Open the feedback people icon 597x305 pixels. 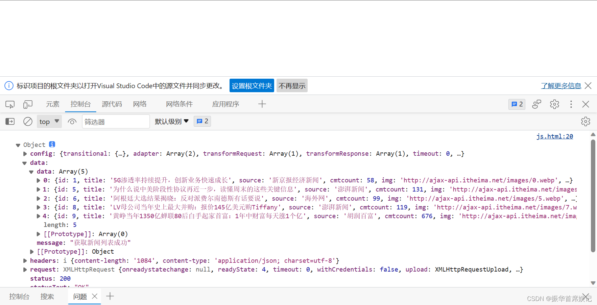tap(536, 104)
